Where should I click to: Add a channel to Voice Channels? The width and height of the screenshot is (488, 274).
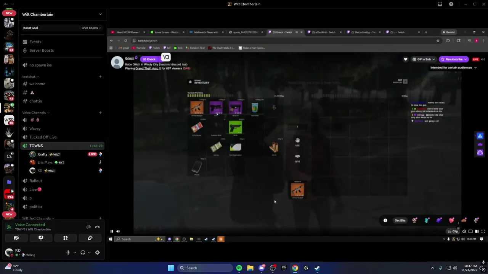tap(100, 113)
